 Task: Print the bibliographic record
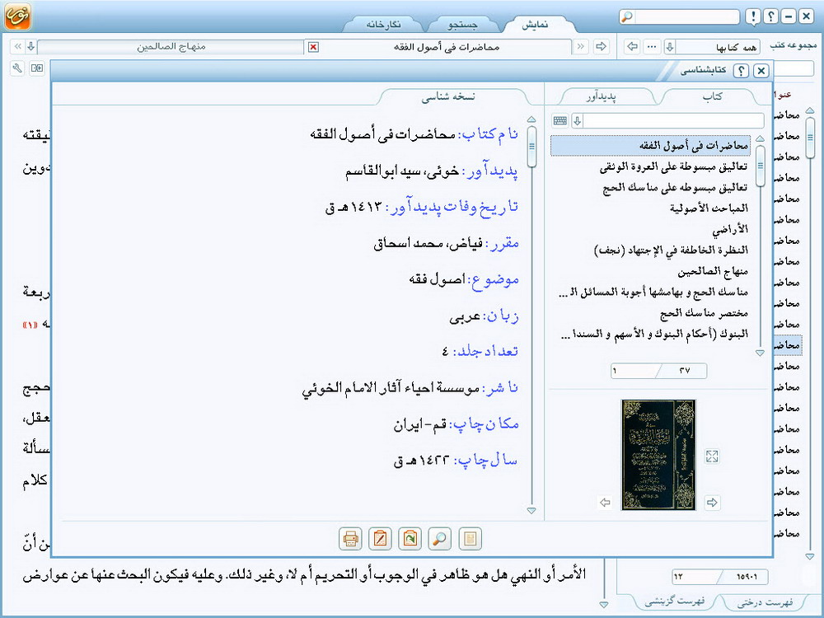pyautogui.click(x=350, y=539)
